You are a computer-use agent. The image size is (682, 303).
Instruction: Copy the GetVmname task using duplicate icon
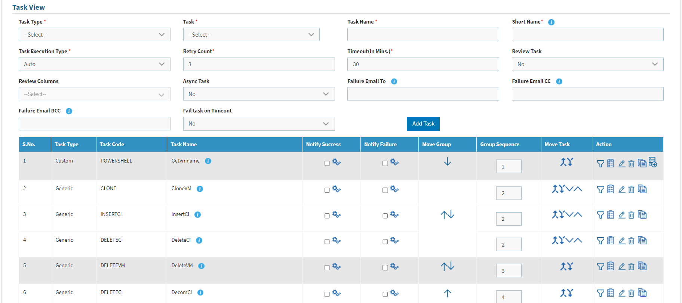point(642,163)
